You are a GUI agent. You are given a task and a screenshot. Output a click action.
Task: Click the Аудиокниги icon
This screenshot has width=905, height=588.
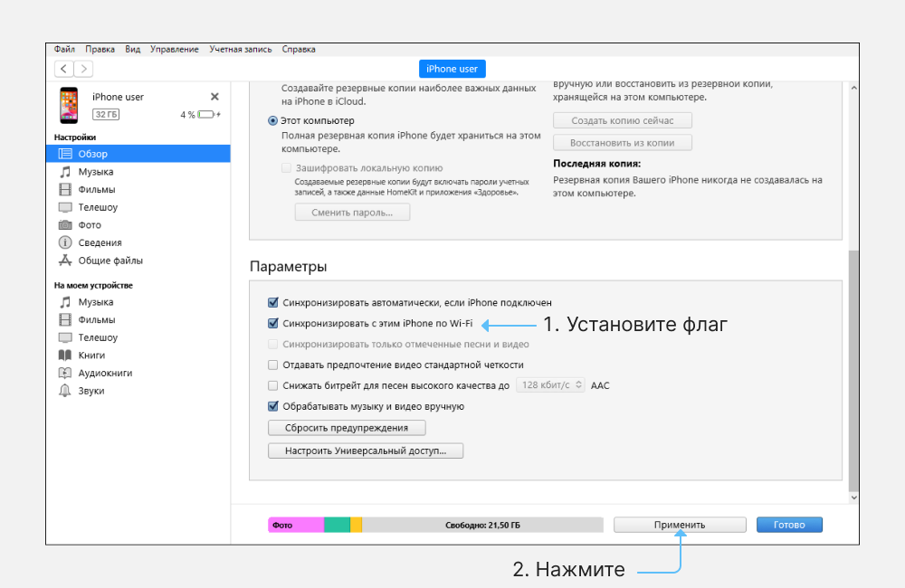[x=65, y=373]
